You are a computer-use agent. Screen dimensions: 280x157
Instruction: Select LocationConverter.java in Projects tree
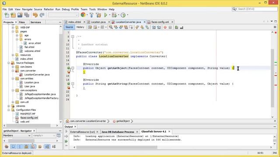(x=37, y=75)
